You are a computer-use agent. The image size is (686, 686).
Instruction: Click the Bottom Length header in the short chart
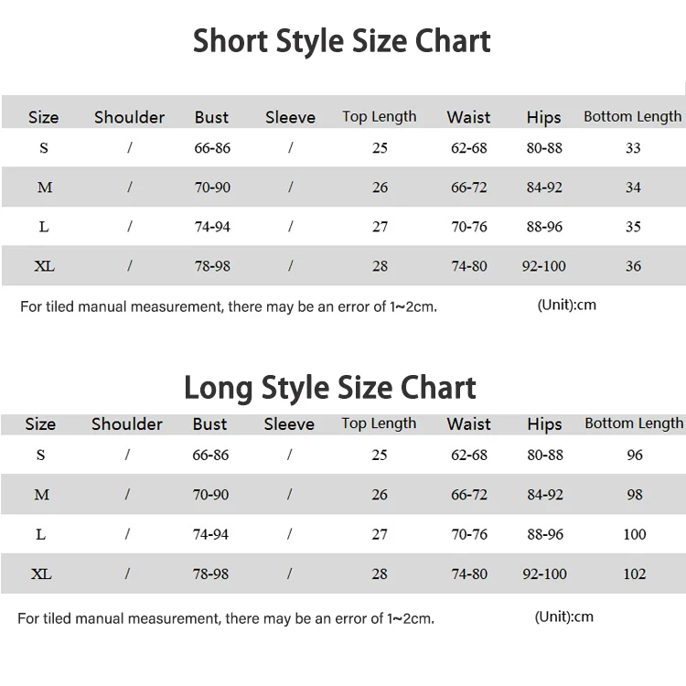(x=632, y=116)
